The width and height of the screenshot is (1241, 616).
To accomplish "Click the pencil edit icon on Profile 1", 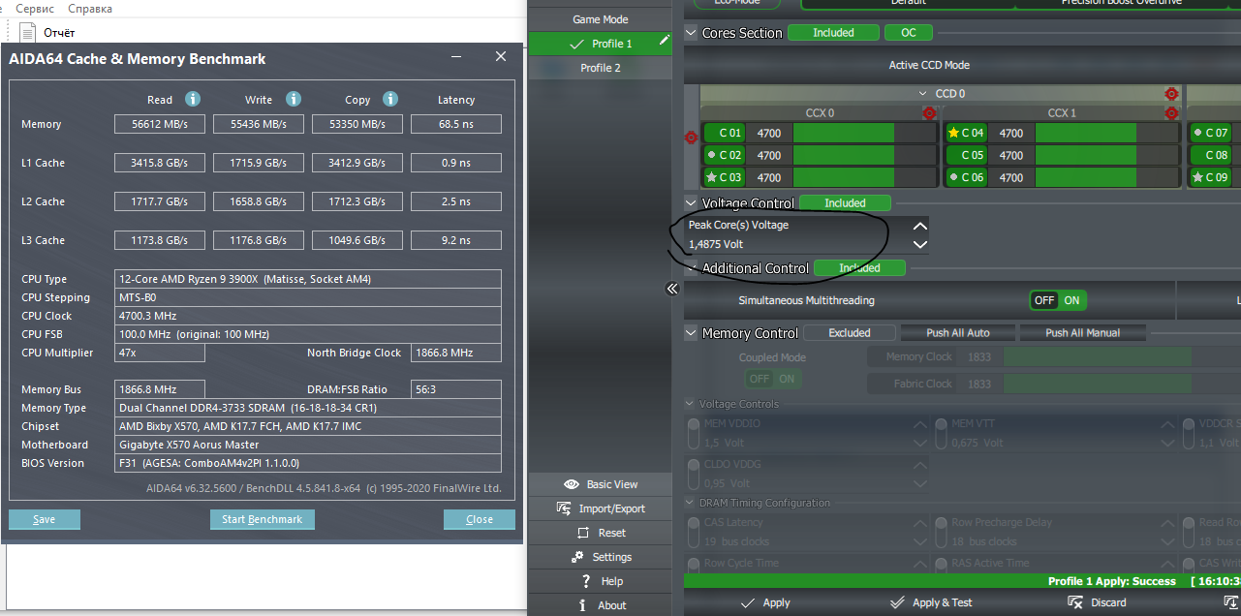I will [665, 41].
